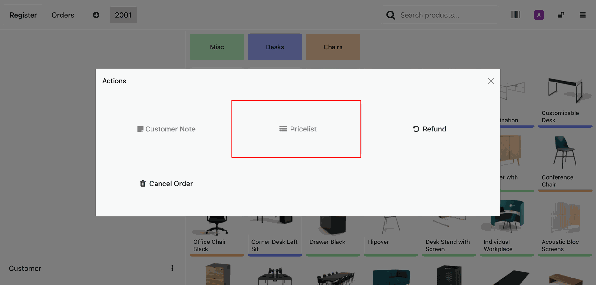Filter products by Chairs category

point(333,47)
